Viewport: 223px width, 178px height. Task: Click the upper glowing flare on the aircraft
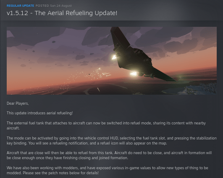click(x=114, y=57)
